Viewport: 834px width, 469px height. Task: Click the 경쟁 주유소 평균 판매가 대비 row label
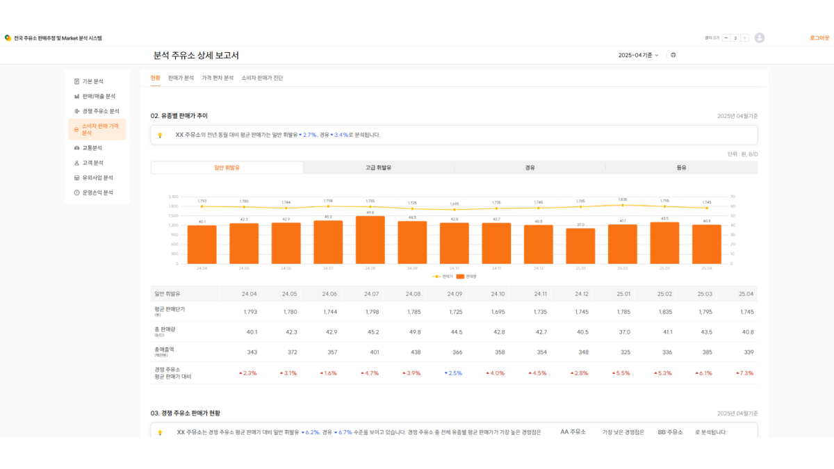point(172,373)
